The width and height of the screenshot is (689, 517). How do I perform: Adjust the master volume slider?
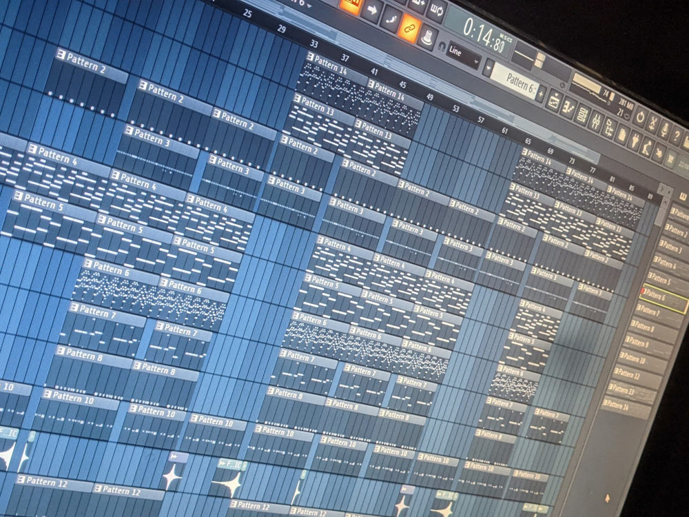tap(539, 61)
